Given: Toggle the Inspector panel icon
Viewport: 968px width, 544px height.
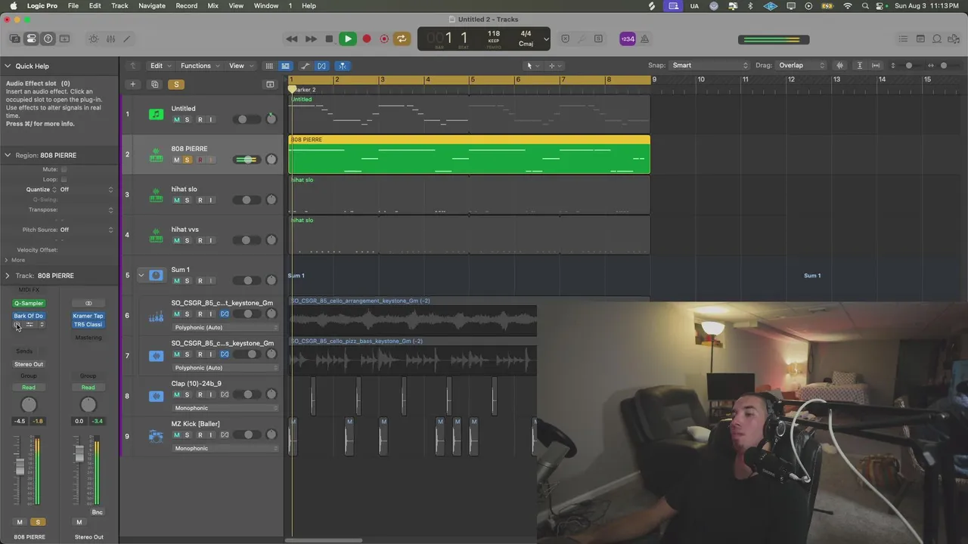Looking at the screenshot, I should tap(31, 39).
